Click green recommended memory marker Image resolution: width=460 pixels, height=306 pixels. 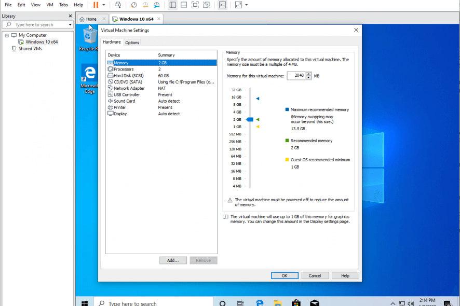[258, 120]
